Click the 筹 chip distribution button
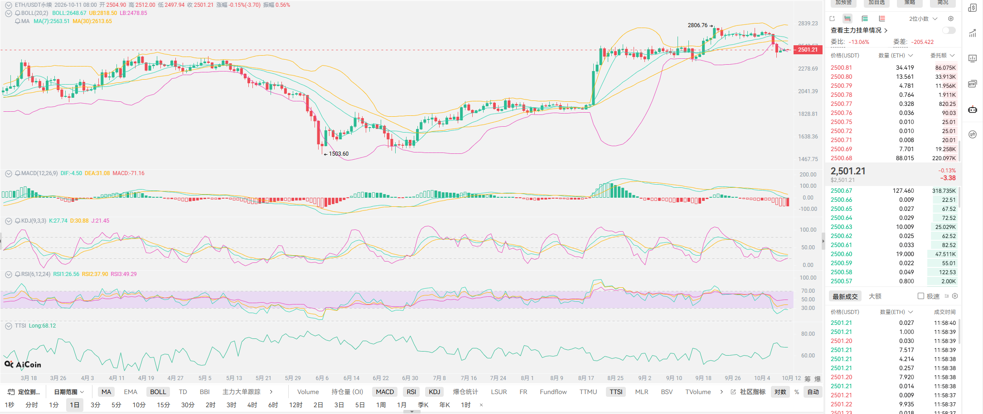Screen dimensions: 983x414 808,379
